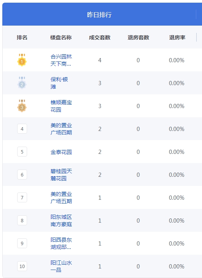The image size is (202, 278).
Task: Open the 阳江山水一品 property link
Action: pos(61,266)
